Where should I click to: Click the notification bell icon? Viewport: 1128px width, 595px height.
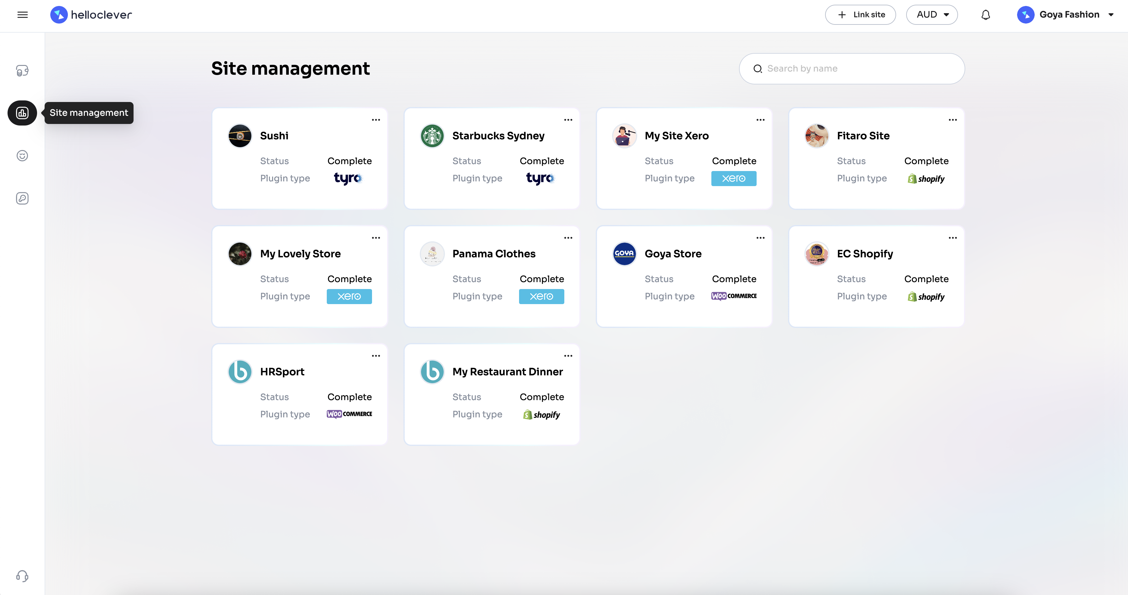[x=985, y=15]
